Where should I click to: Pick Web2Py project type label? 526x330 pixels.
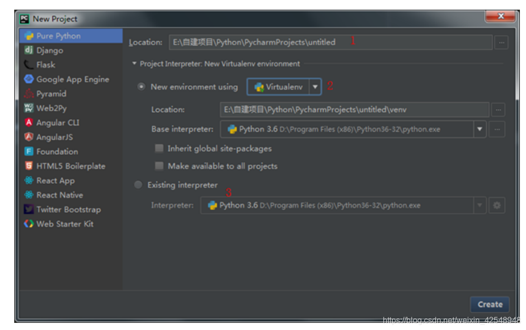pyautogui.click(x=52, y=108)
